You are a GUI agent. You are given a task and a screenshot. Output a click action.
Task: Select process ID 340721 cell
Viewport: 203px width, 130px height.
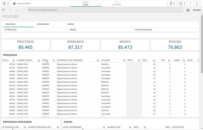point(12,68)
